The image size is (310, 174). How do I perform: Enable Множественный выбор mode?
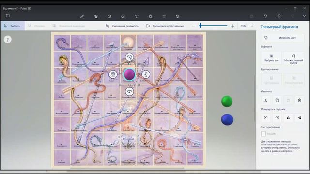[x=294, y=58]
